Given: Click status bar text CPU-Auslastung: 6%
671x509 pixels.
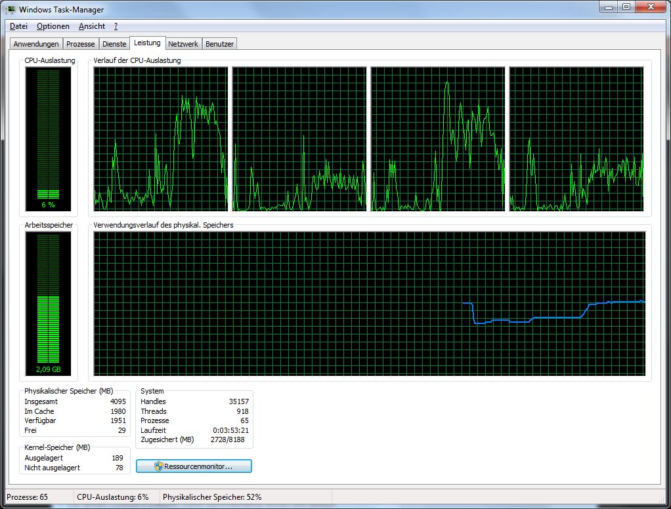Looking at the screenshot, I should point(112,497).
